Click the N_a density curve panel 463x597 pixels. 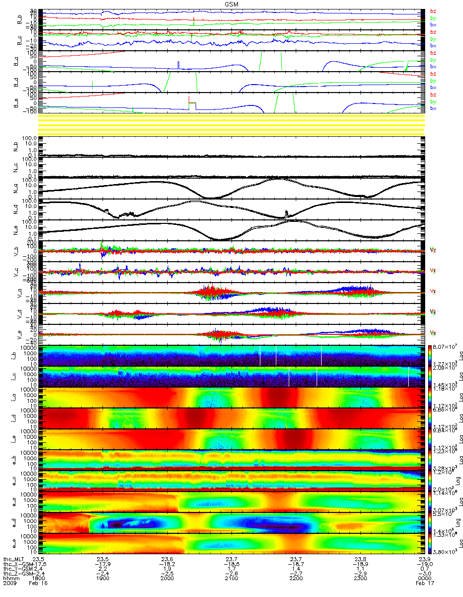coord(231,189)
